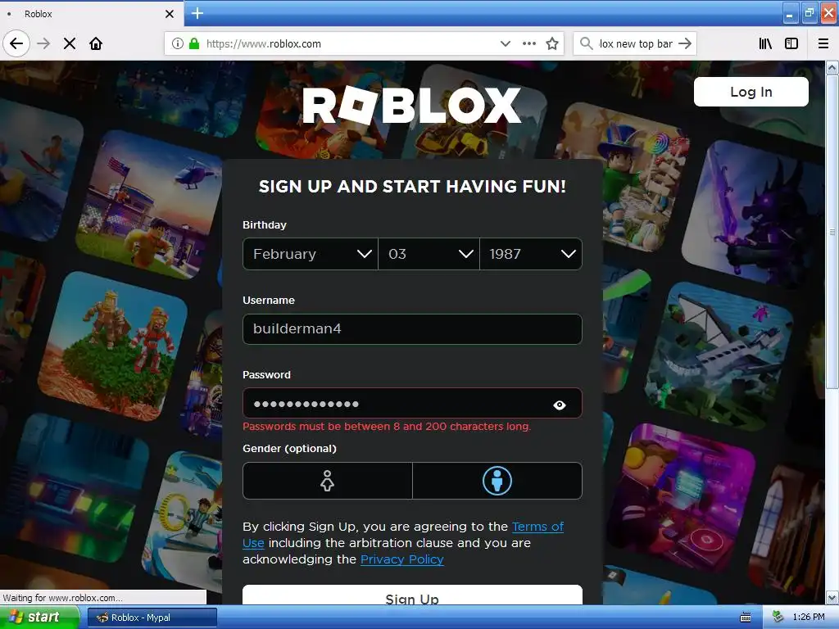Open the browser hamburger menu
839x629 pixels.
point(823,43)
